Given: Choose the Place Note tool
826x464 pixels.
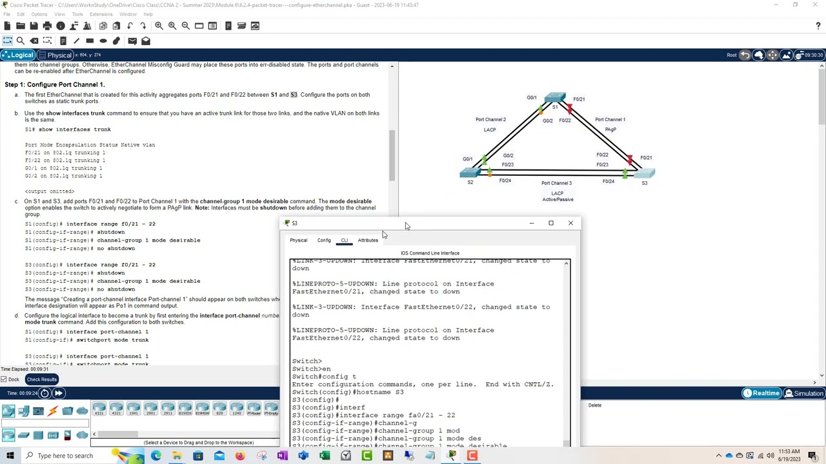Looking at the screenshot, I should (x=63, y=41).
